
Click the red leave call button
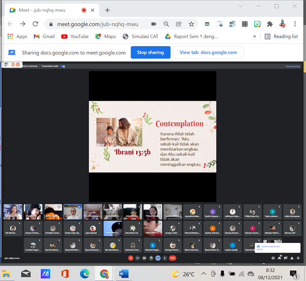(x=173, y=258)
